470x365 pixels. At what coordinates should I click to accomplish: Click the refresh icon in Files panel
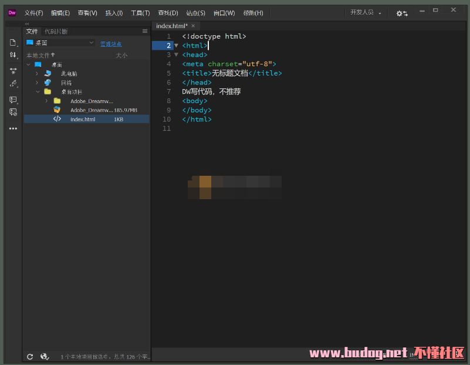tap(30, 356)
